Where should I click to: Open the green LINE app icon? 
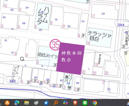coord(85,103)
